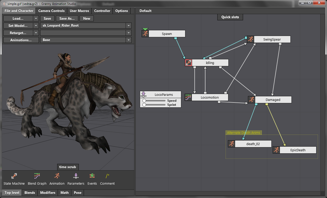
Task: Select the Events node icon
Action: (92, 176)
